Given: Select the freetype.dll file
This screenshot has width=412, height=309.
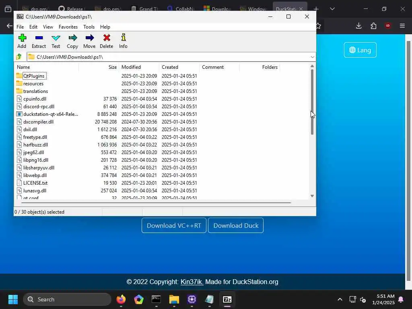Looking at the screenshot, I should click(35, 137).
